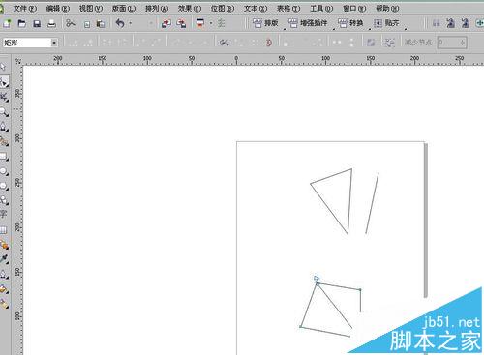Viewport: 484px width, 355px height.
Task: Select the Text tool (字) in toolbox
Action: 4,215
